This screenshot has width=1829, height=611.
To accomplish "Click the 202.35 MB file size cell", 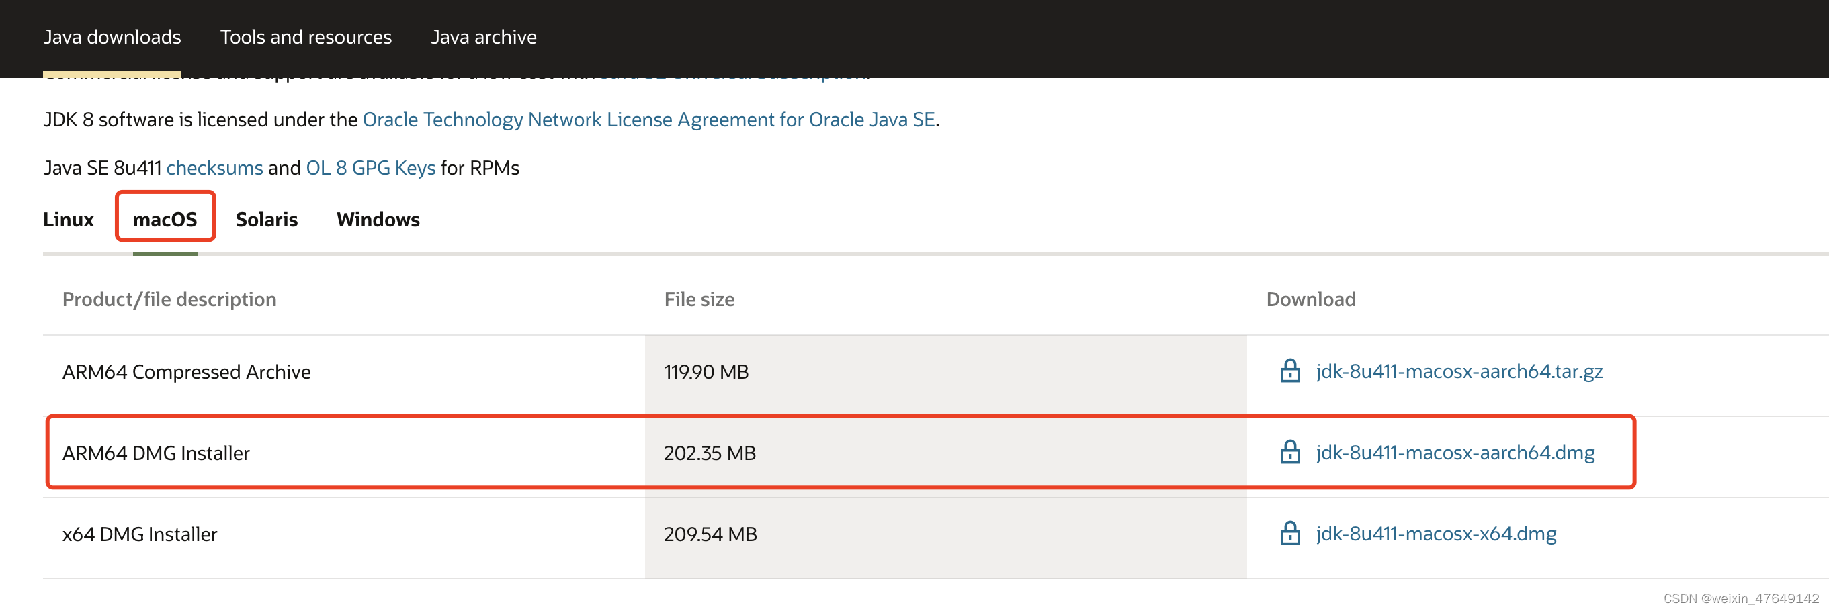I will point(945,457).
